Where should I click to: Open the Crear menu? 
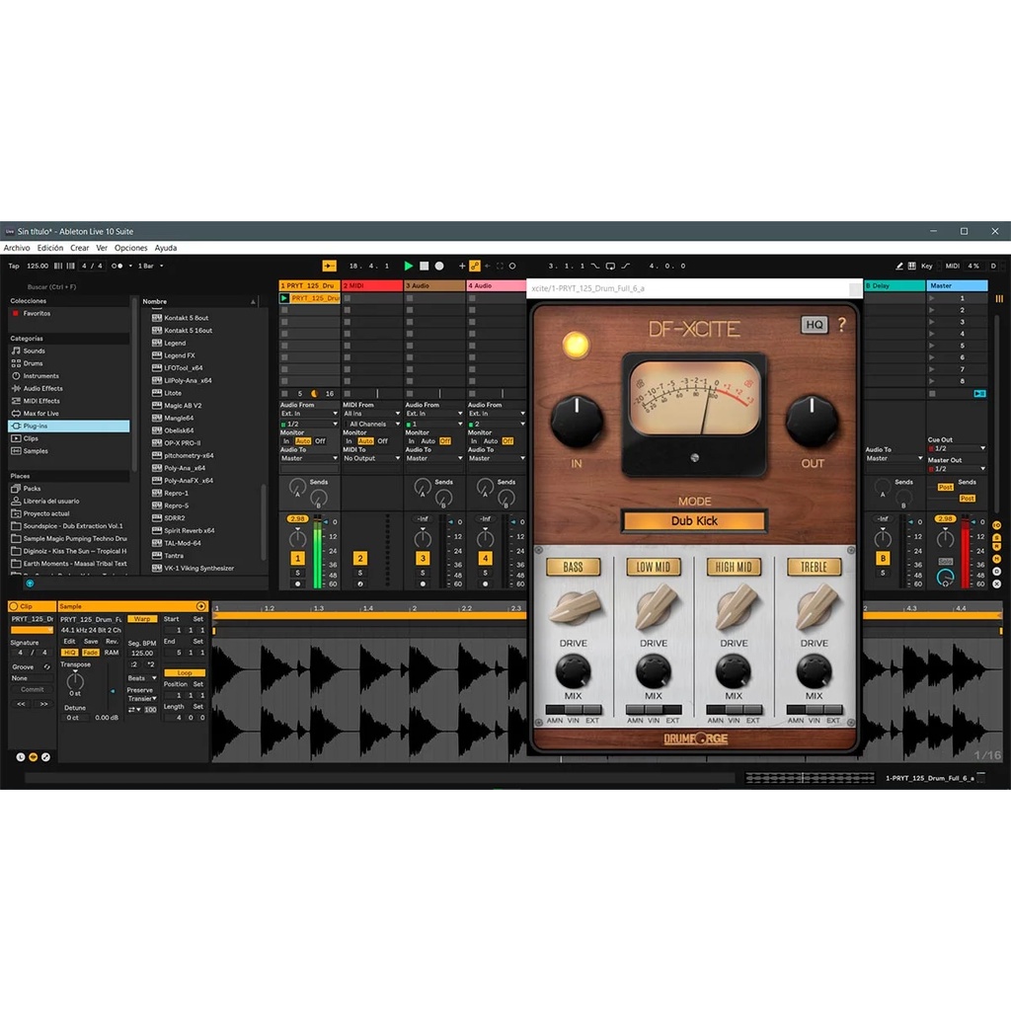pyautogui.click(x=79, y=248)
